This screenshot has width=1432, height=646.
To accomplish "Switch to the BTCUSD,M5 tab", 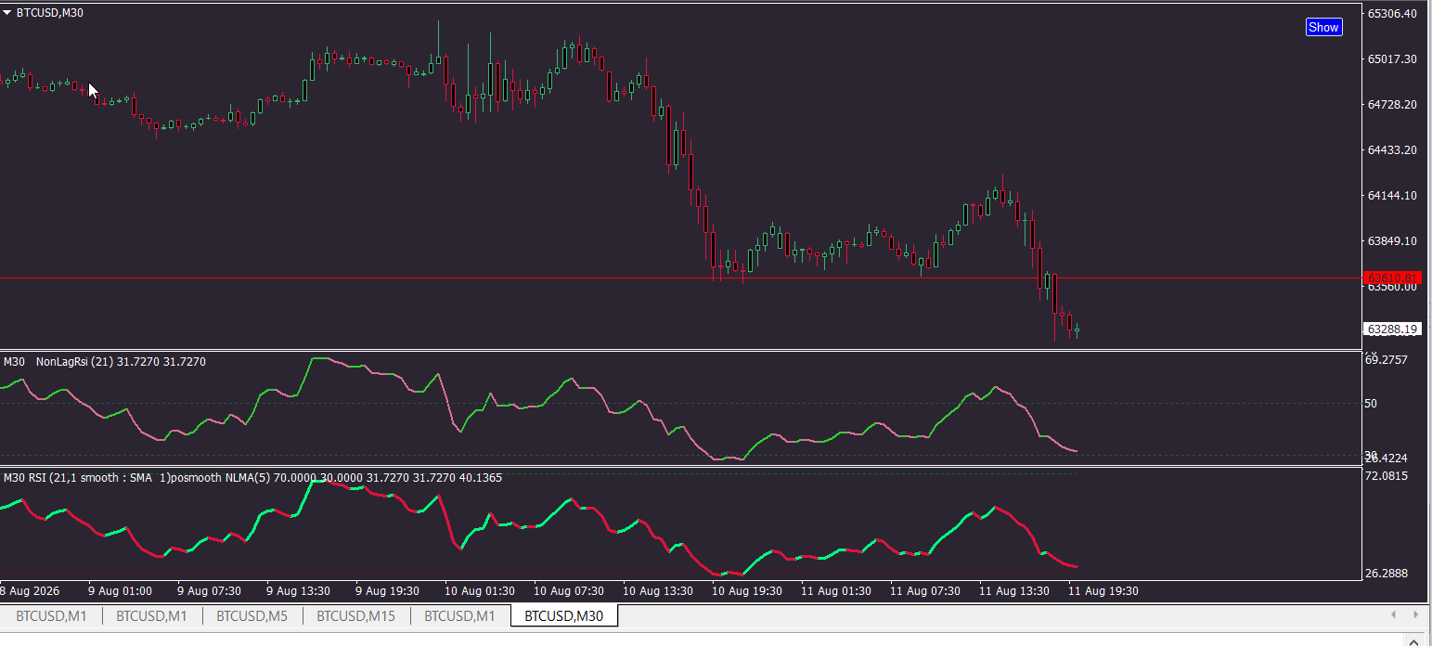I will [x=252, y=615].
